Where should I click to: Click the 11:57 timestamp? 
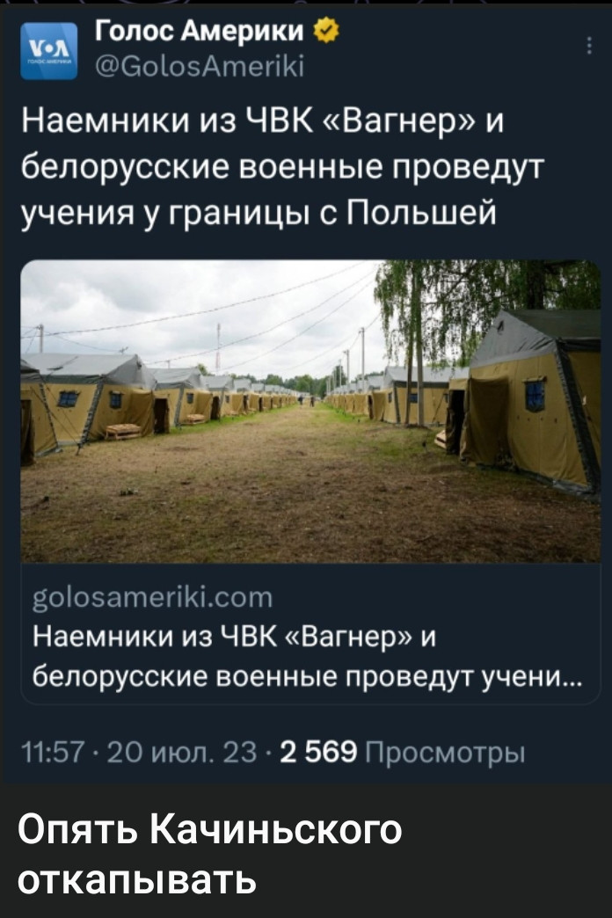54,752
